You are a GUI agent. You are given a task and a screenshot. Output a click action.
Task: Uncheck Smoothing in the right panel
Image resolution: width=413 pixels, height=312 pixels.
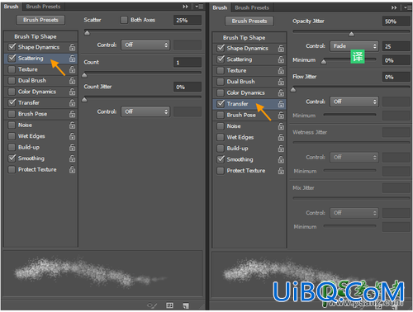click(221, 159)
